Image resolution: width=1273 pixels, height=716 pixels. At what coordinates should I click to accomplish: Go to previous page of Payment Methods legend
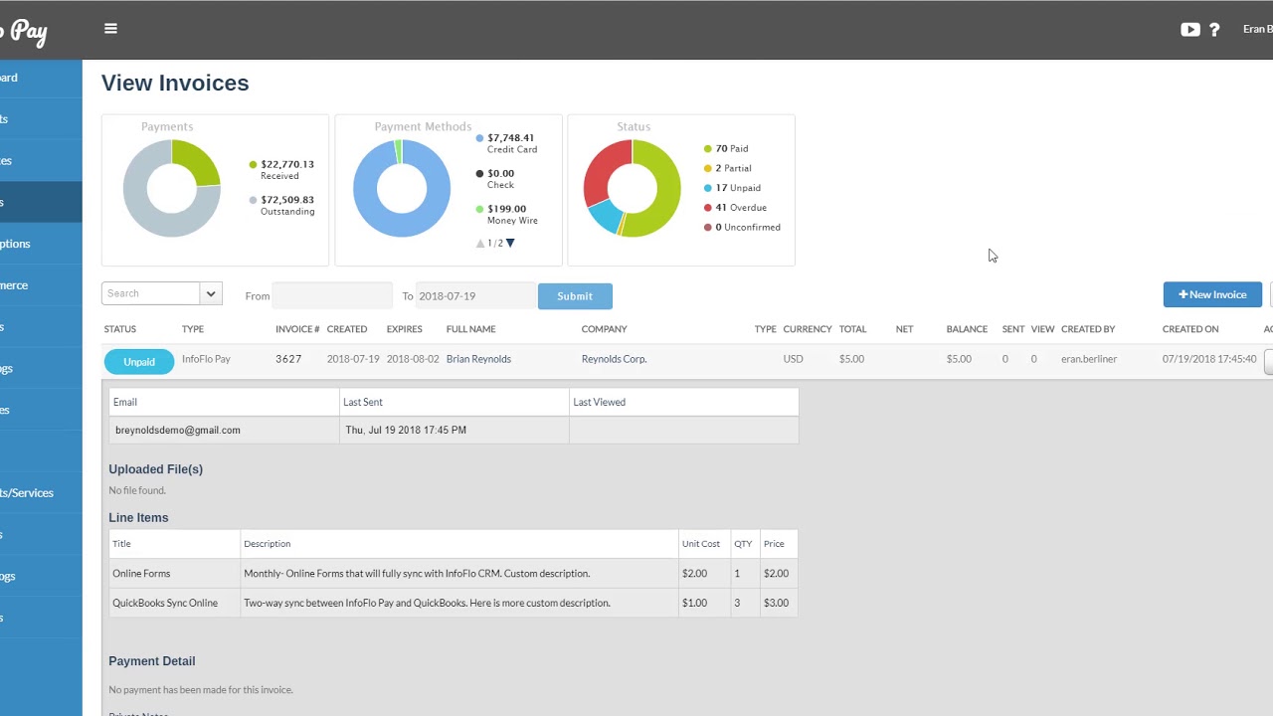480,244
